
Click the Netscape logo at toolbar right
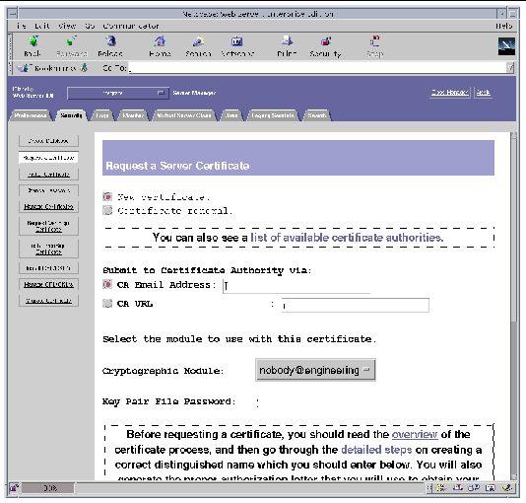(x=506, y=46)
